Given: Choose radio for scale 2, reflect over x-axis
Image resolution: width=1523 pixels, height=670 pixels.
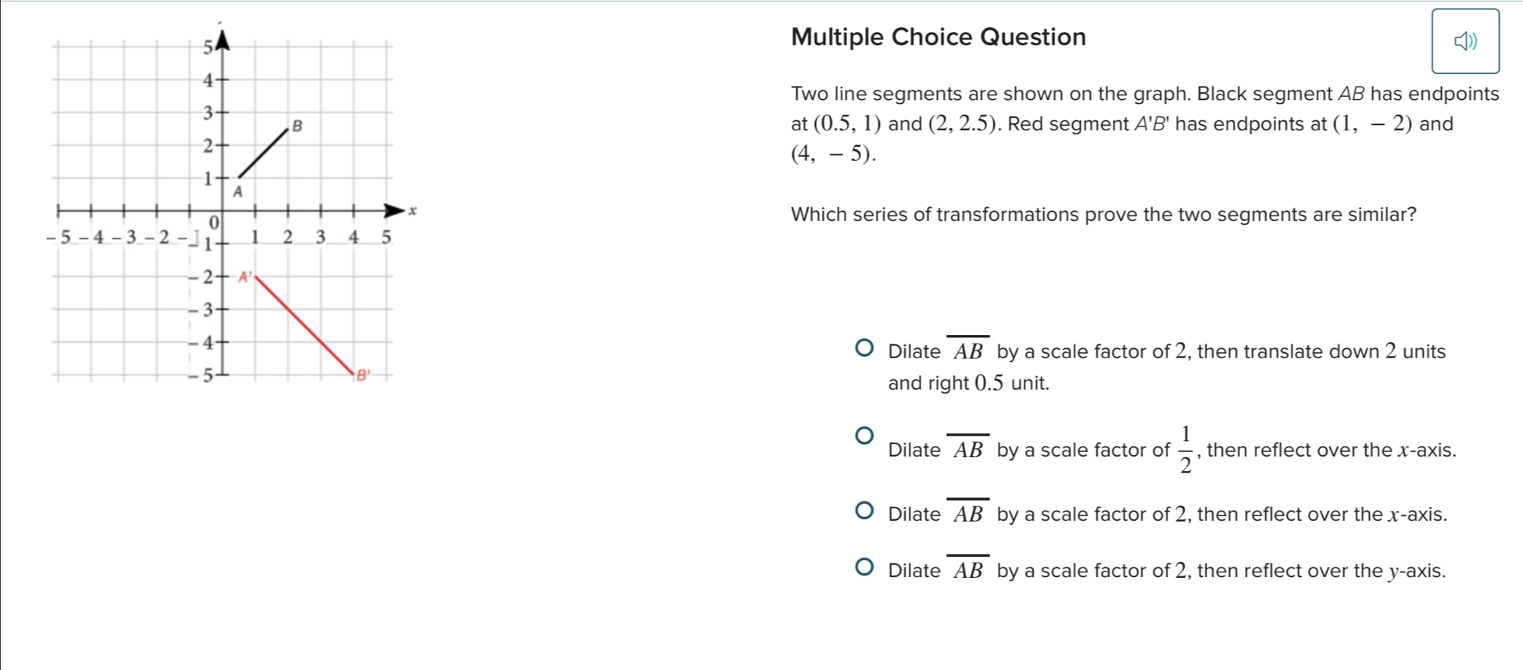Looking at the screenshot, I should pyautogui.click(x=863, y=511).
